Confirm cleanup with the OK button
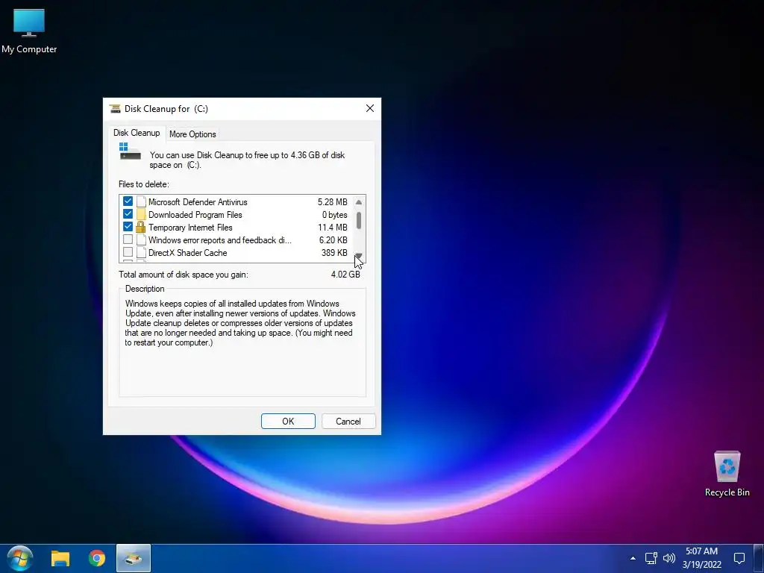 click(288, 421)
